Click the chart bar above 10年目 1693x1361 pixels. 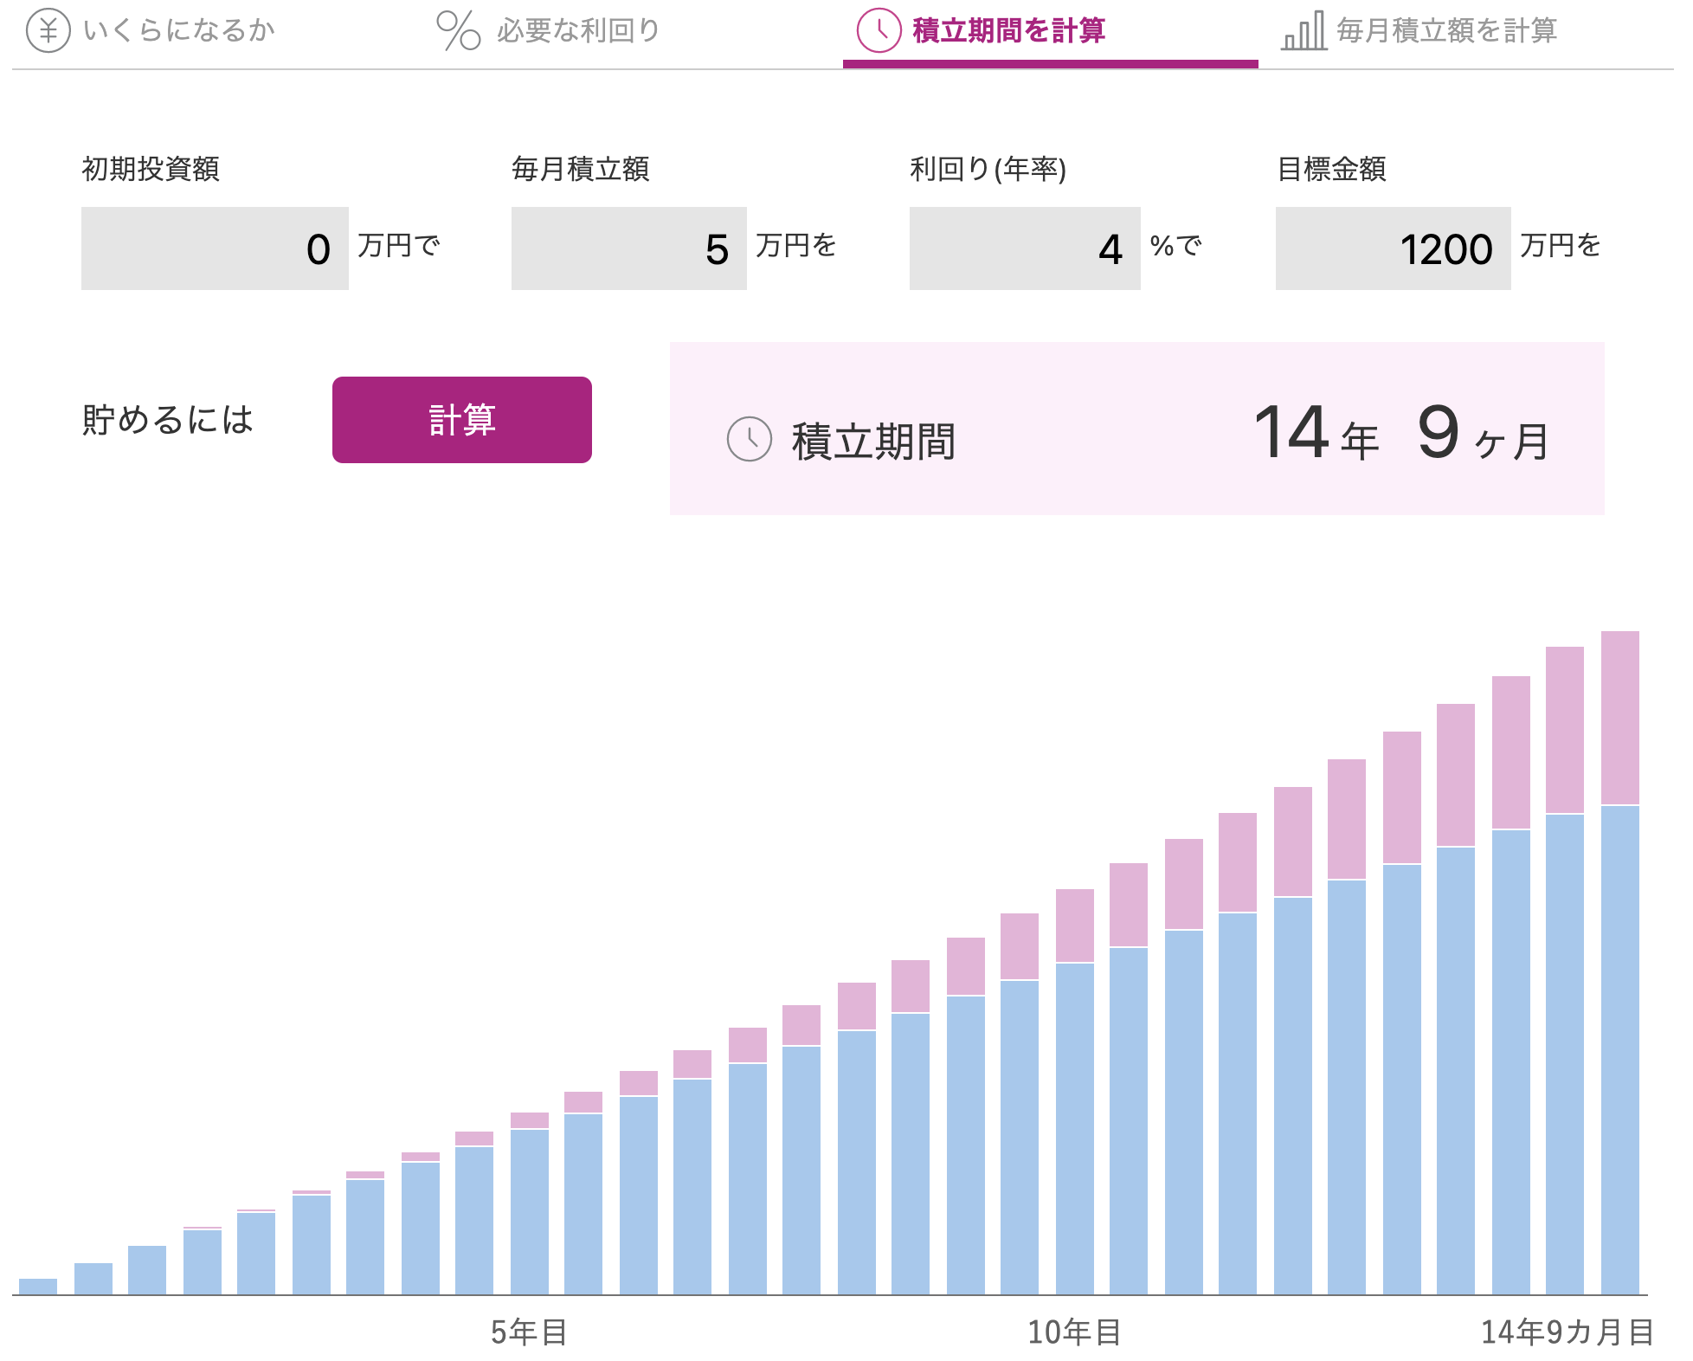tap(1075, 1092)
